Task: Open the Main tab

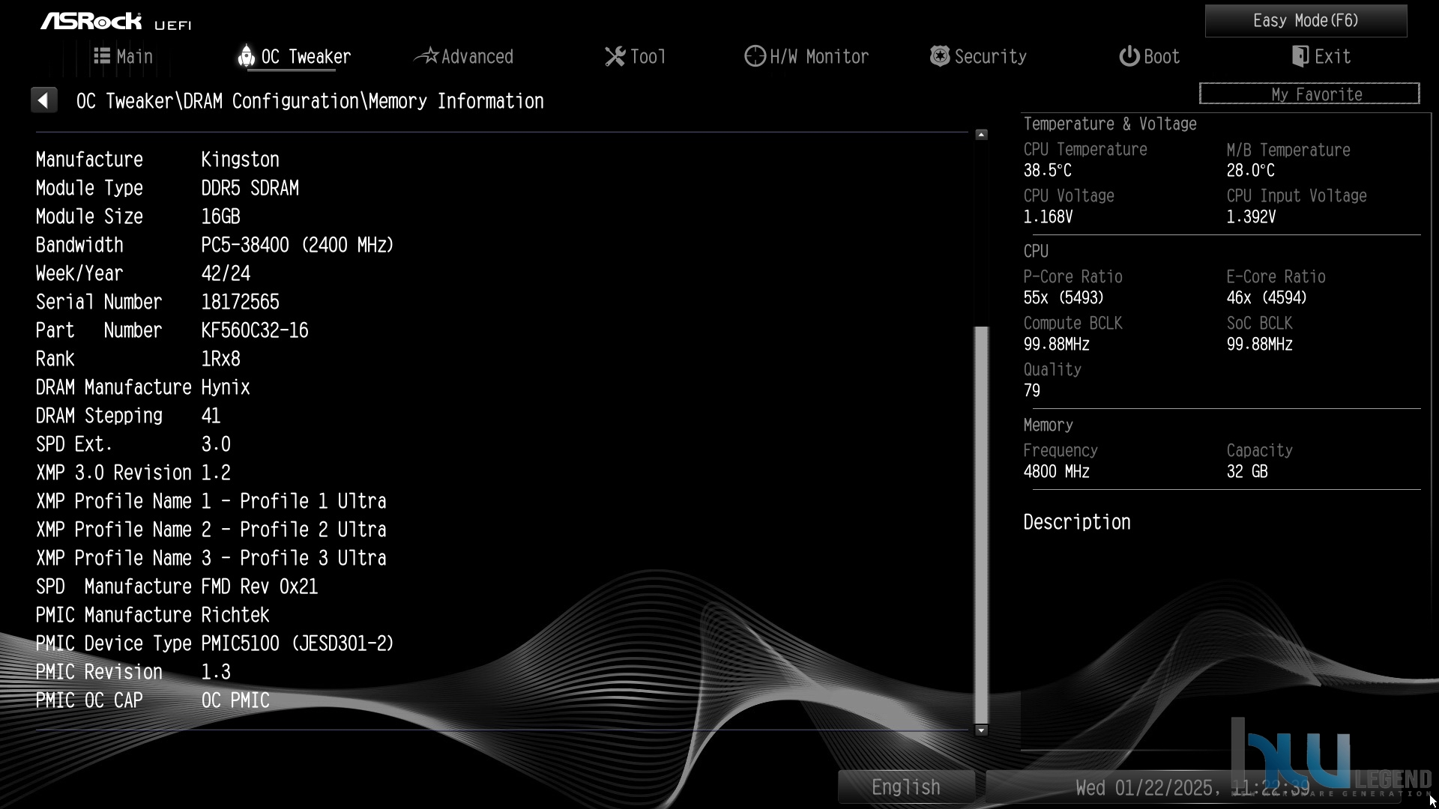Action: tap(124, 57)
